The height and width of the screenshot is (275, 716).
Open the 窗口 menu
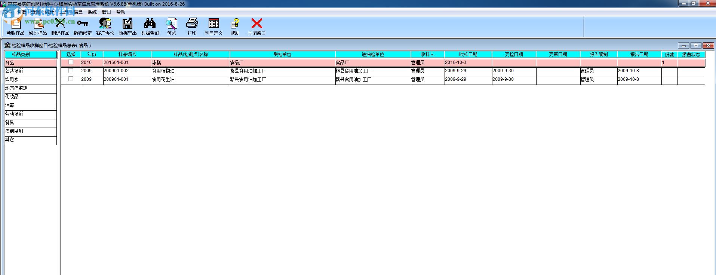(107, 12)
